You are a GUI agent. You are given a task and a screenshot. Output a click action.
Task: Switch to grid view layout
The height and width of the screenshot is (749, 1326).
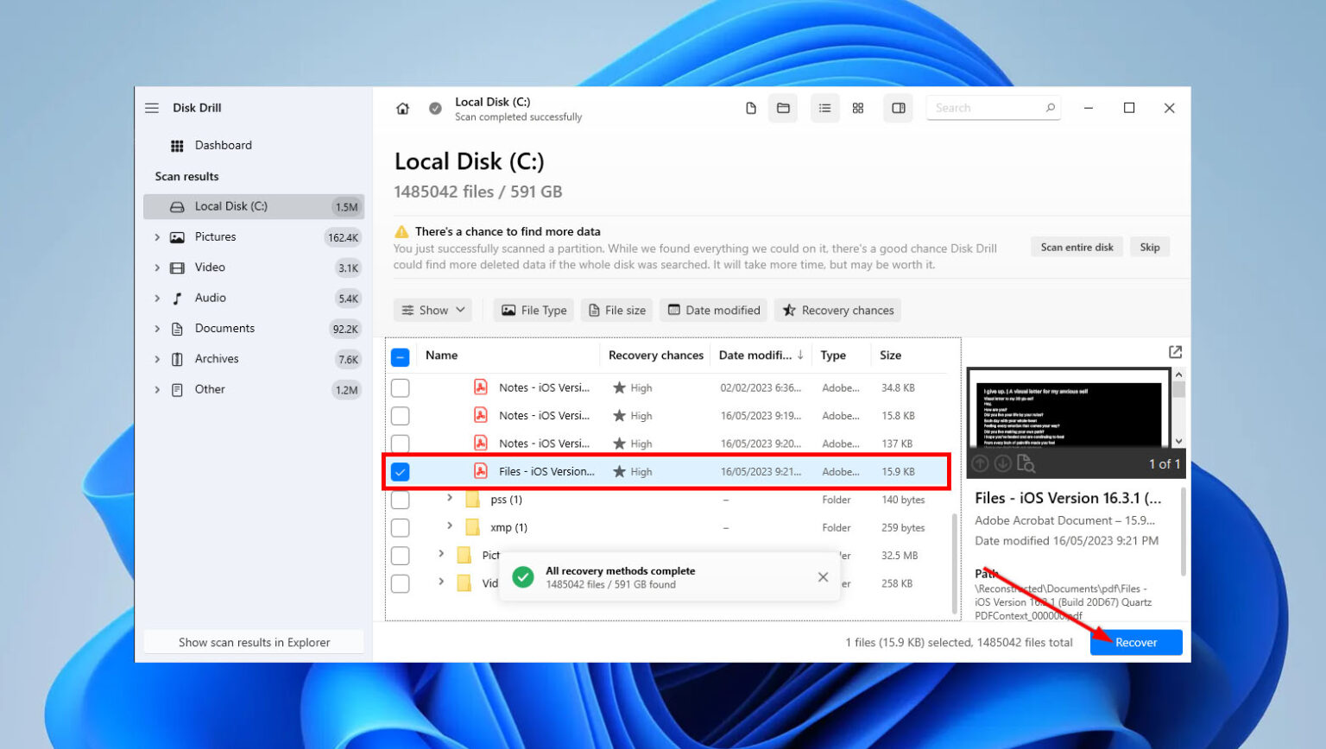(859, 108)
